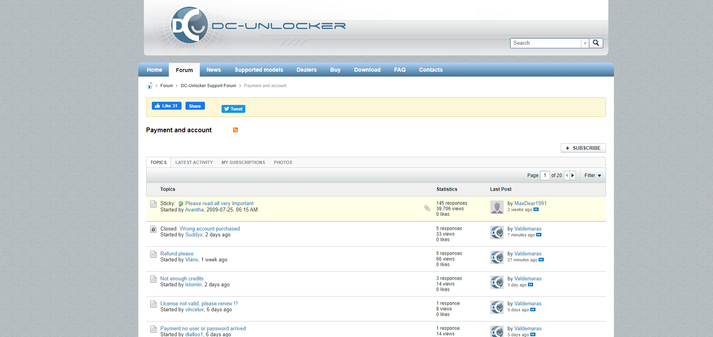Viewport: 713px width, 337px height.
Task: Click the SUBSCRIBE button
Action: click(x=583, y=148)
